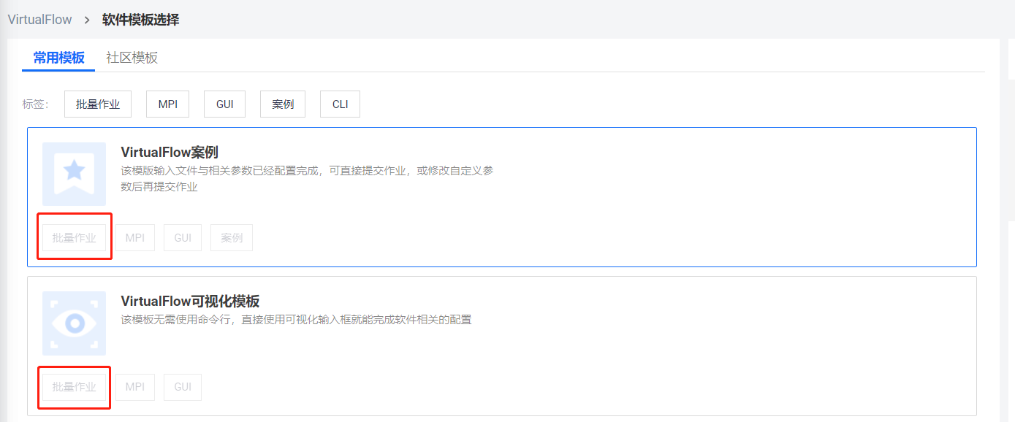Image resolution: width=1015 pixels, height=422 pixels.
Task: Click the MPI tag in VirtualFlow可视化模板 card
Action: 135,387
